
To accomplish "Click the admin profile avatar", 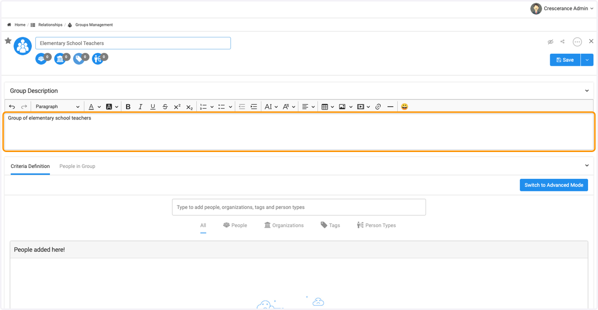I will coord(536,8).
